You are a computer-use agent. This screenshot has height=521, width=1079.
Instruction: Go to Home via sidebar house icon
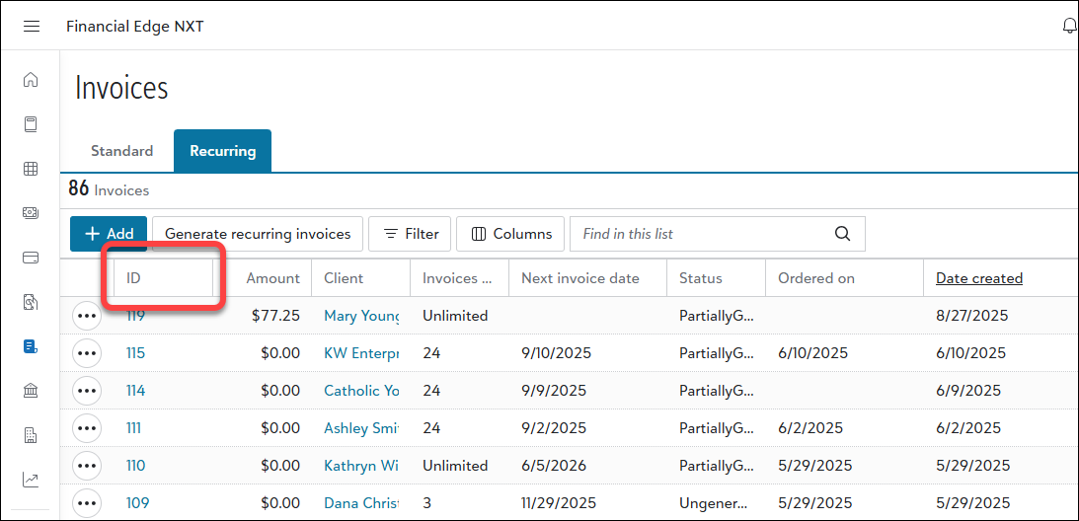pos(31,80)
